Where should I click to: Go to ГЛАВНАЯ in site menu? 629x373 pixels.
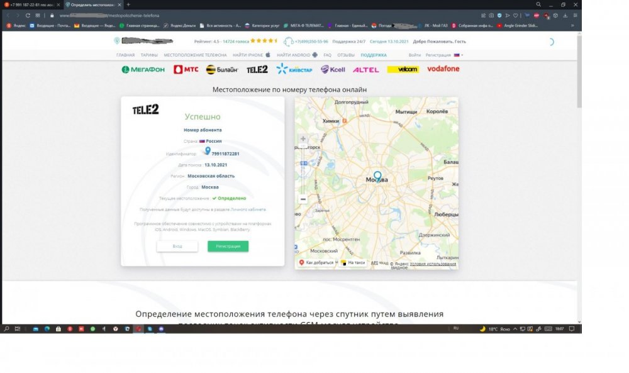coord(125,55)
